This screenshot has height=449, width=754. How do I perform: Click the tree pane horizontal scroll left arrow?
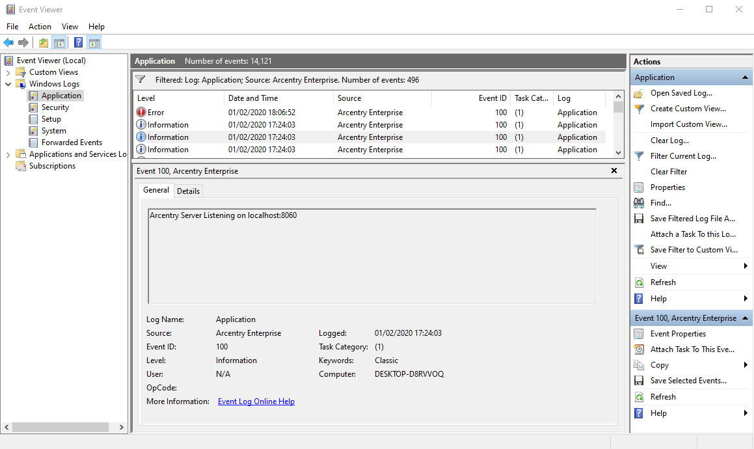[7, 427]
